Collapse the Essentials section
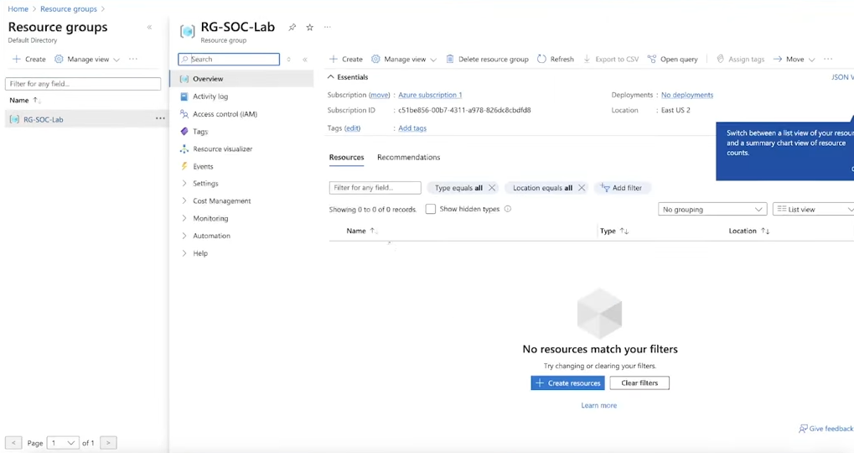The height and width of the screenshot is (453, 854). tap(348, 77)
